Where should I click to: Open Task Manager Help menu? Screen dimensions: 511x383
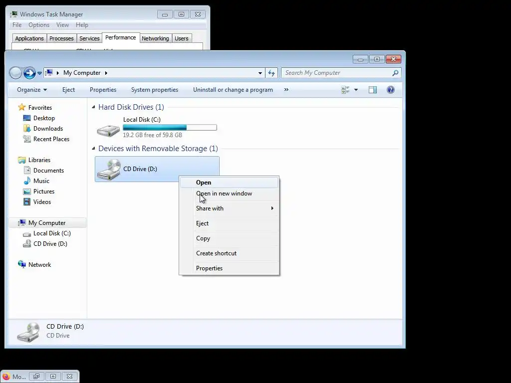click(x=82, y=25)
